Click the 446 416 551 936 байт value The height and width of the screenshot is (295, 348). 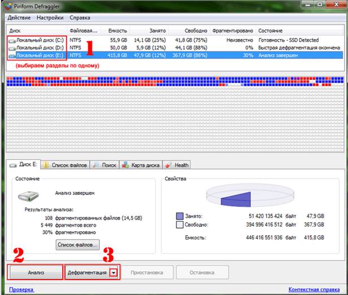click(x=271, y=237)
